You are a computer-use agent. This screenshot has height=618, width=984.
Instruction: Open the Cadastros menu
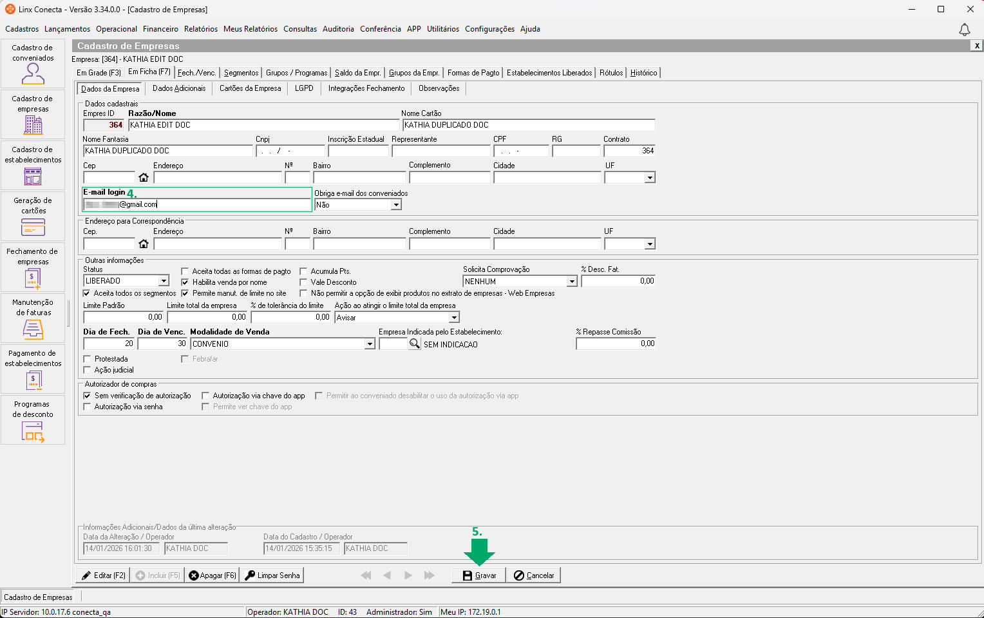22,29
